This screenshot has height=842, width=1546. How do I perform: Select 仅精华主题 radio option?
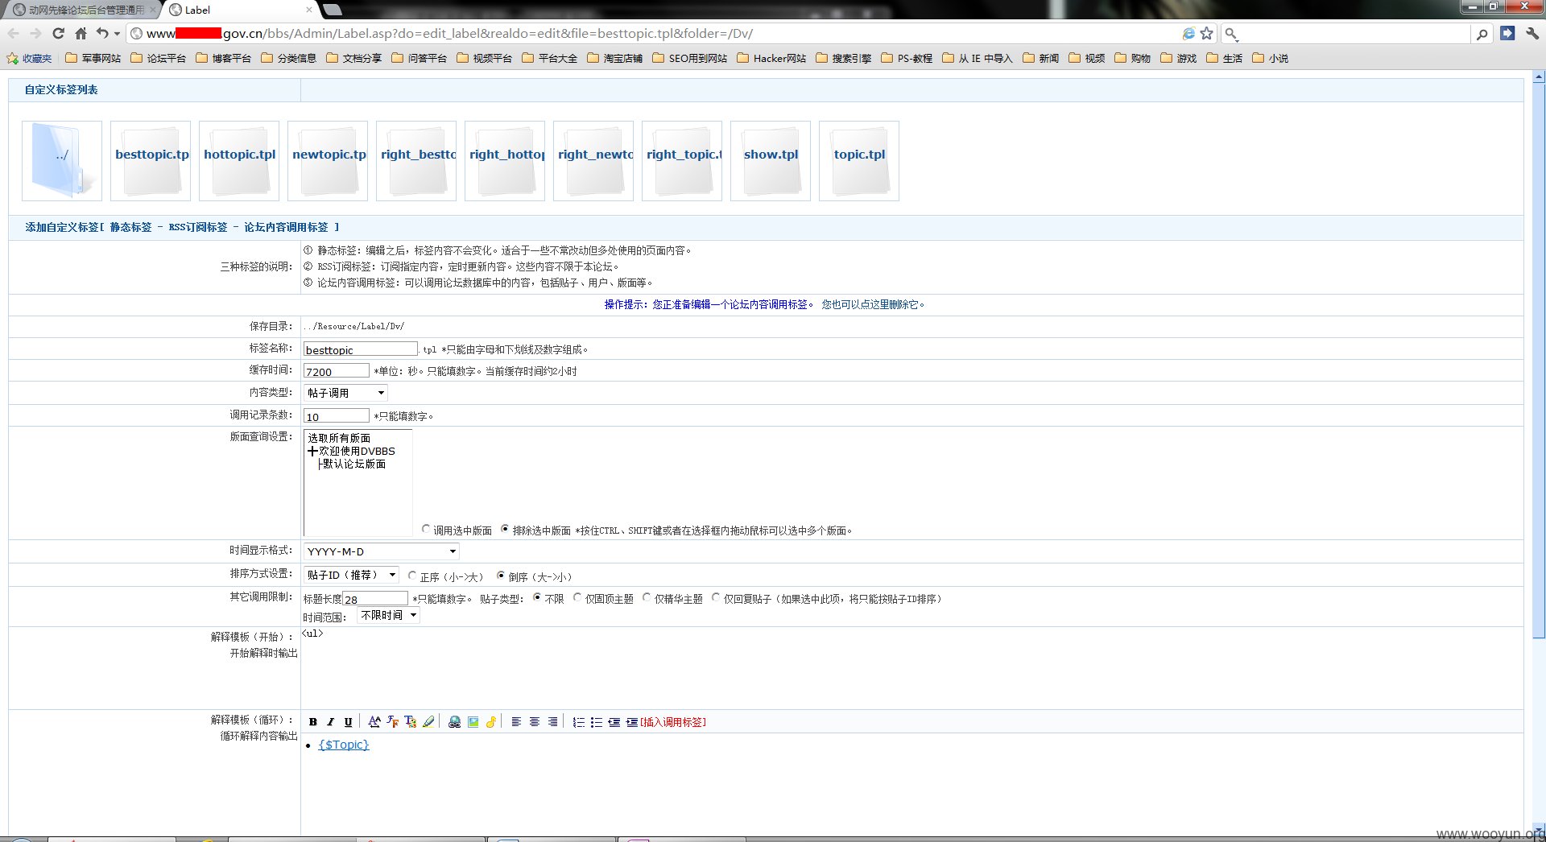[x=647, y=598]
